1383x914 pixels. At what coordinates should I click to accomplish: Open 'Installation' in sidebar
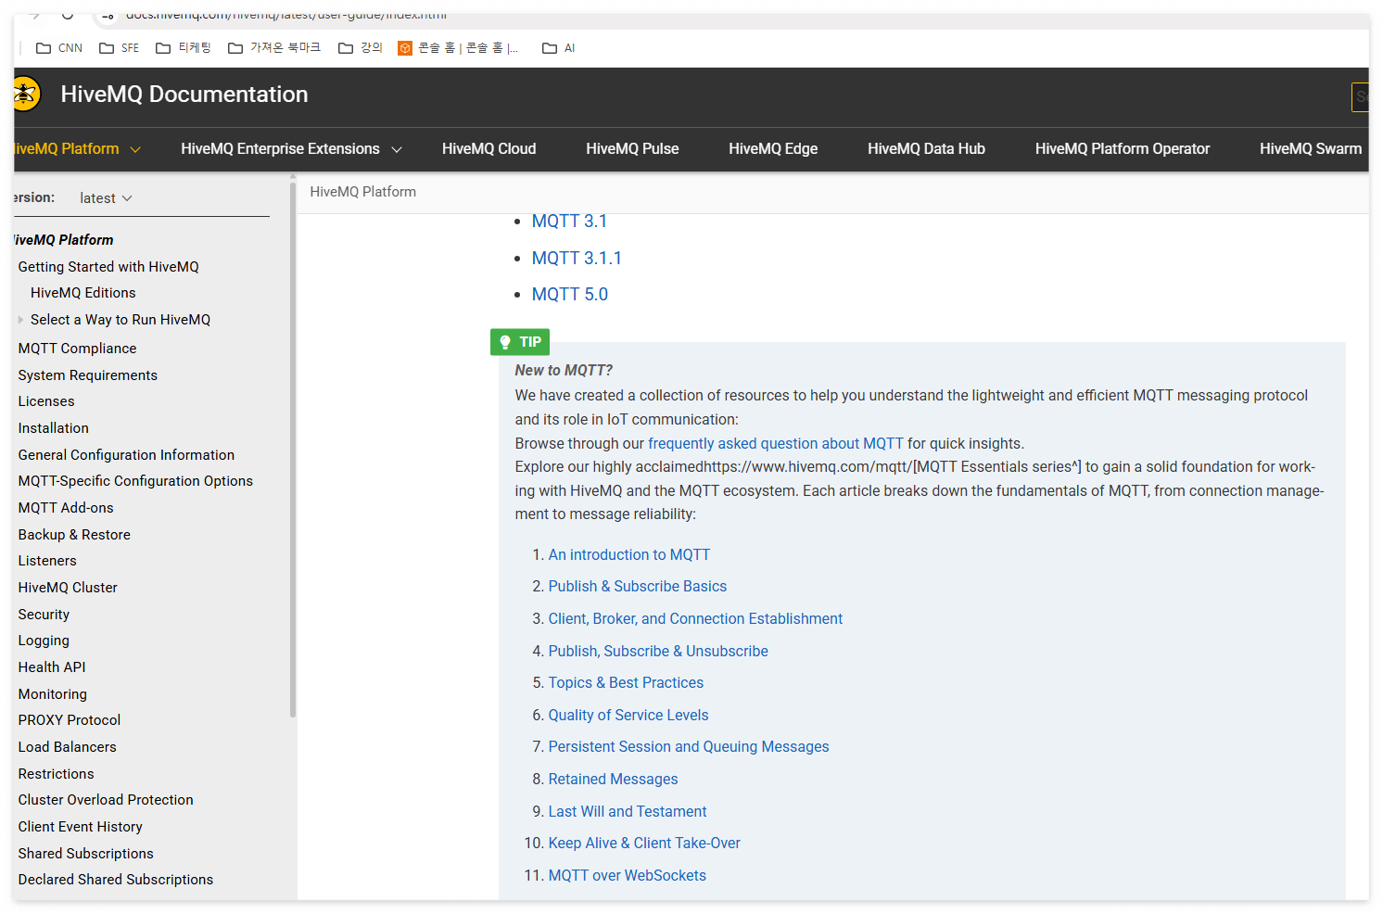54,428
